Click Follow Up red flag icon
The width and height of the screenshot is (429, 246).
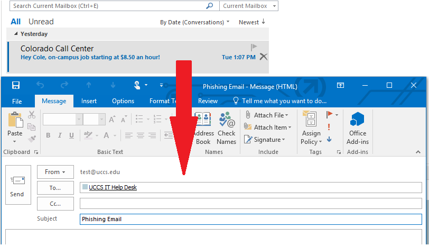(330, 114)
